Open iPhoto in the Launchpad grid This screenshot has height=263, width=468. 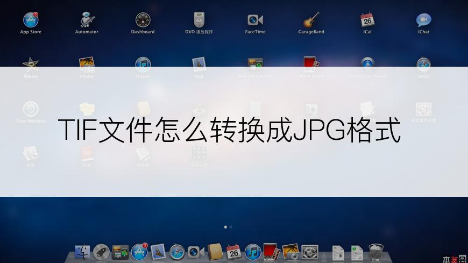87,64
